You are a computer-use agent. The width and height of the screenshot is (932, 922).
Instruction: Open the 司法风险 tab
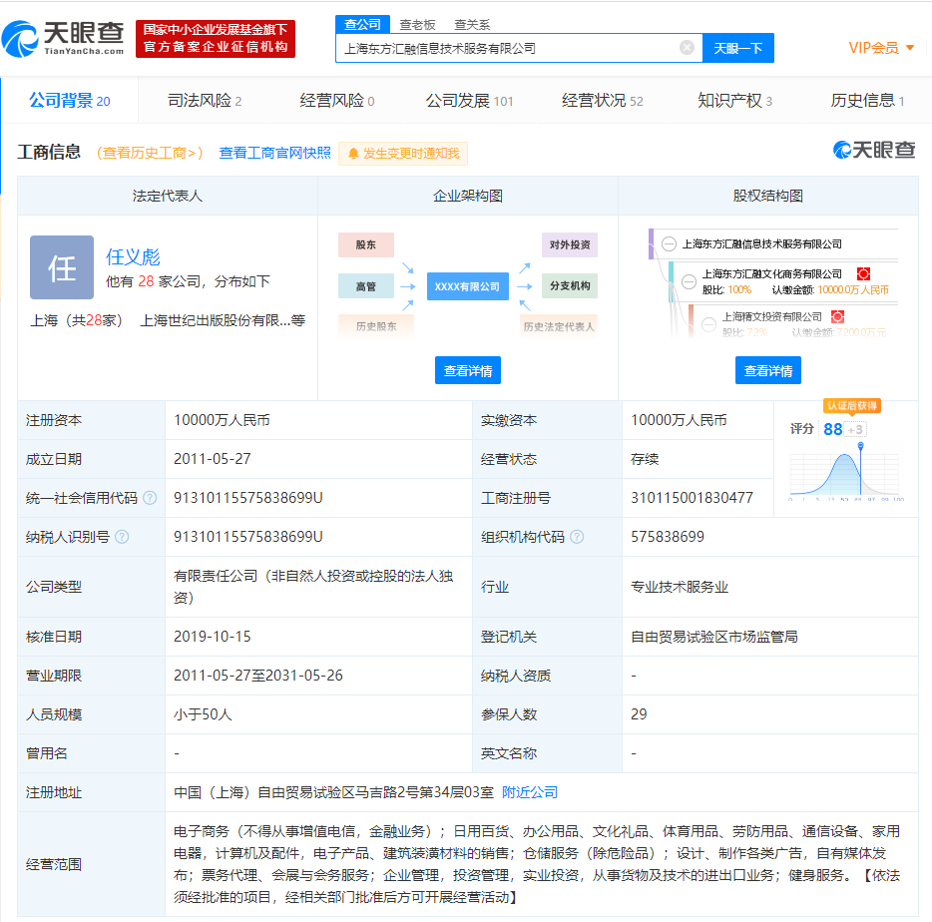205,101
